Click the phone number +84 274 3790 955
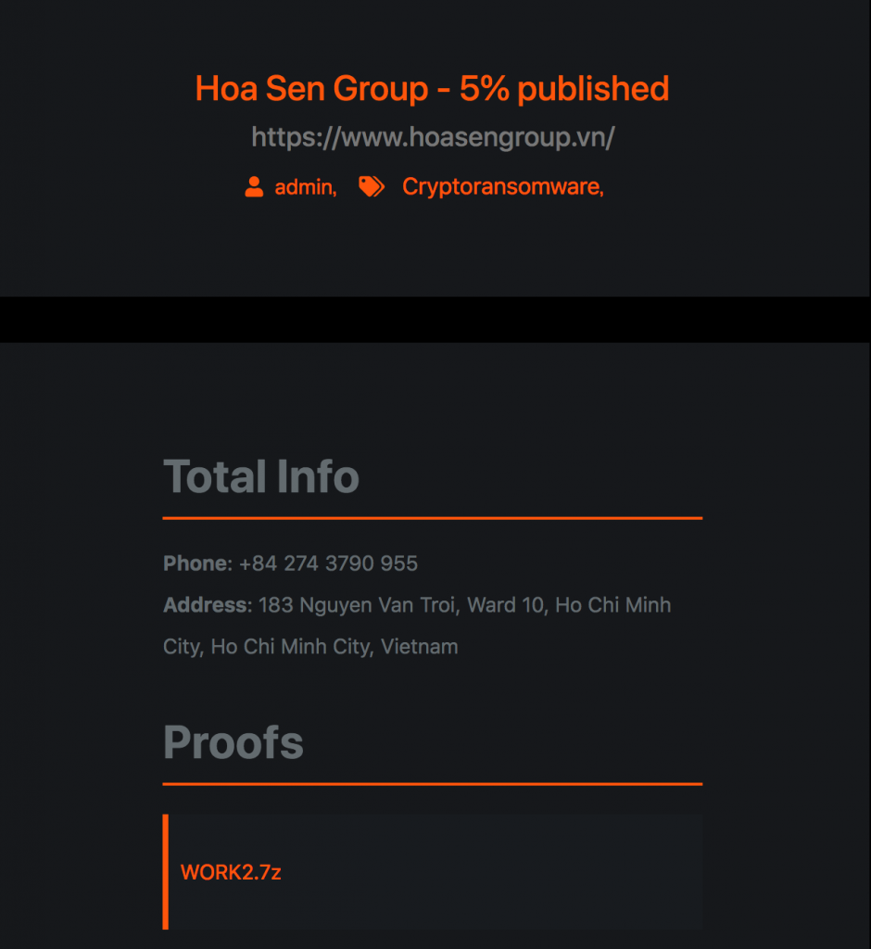 click(328, 563)
